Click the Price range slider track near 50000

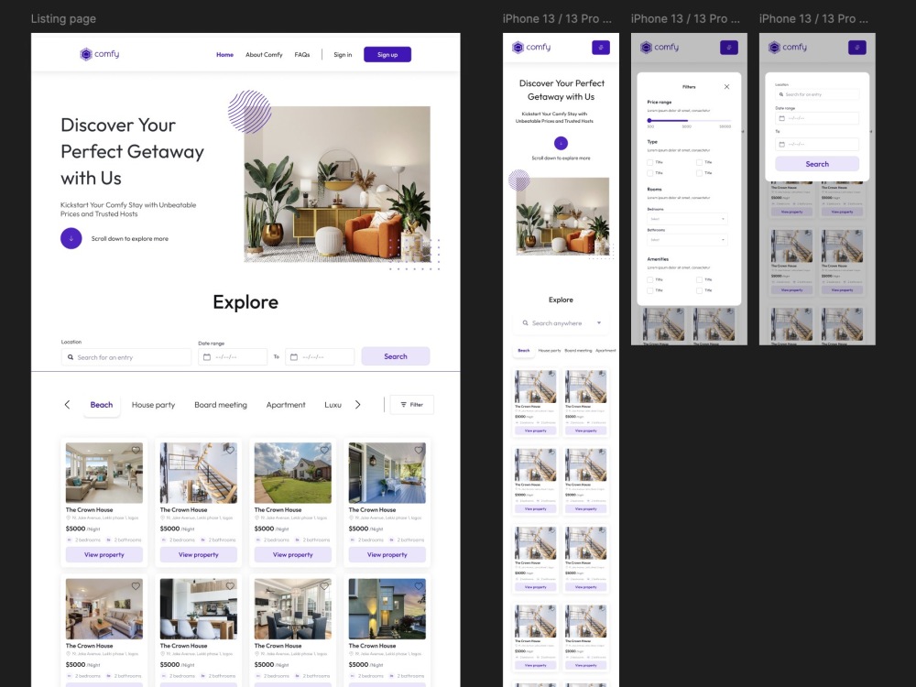725,120
